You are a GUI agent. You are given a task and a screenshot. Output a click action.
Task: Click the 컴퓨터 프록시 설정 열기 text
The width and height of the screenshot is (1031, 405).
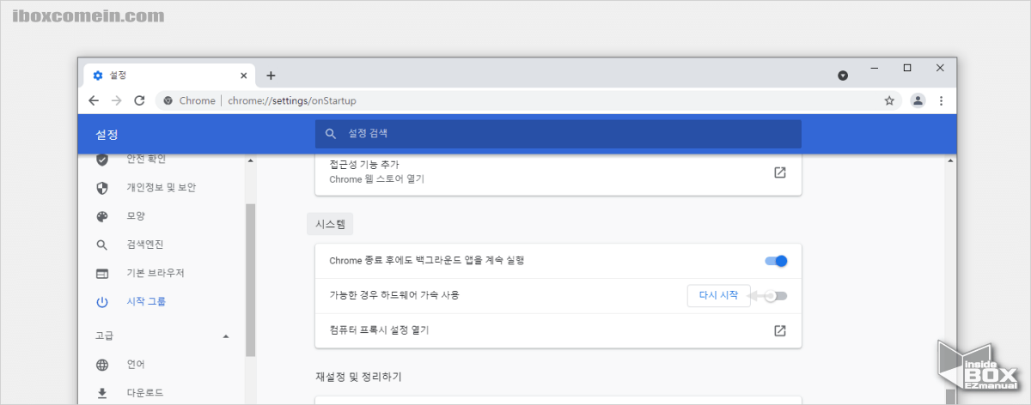379,330
